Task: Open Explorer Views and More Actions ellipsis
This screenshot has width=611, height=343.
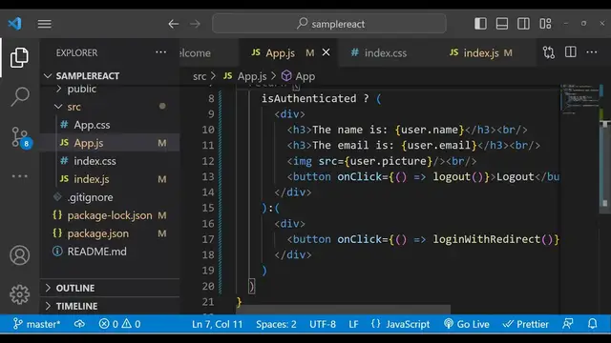Action: click(160, 52)
